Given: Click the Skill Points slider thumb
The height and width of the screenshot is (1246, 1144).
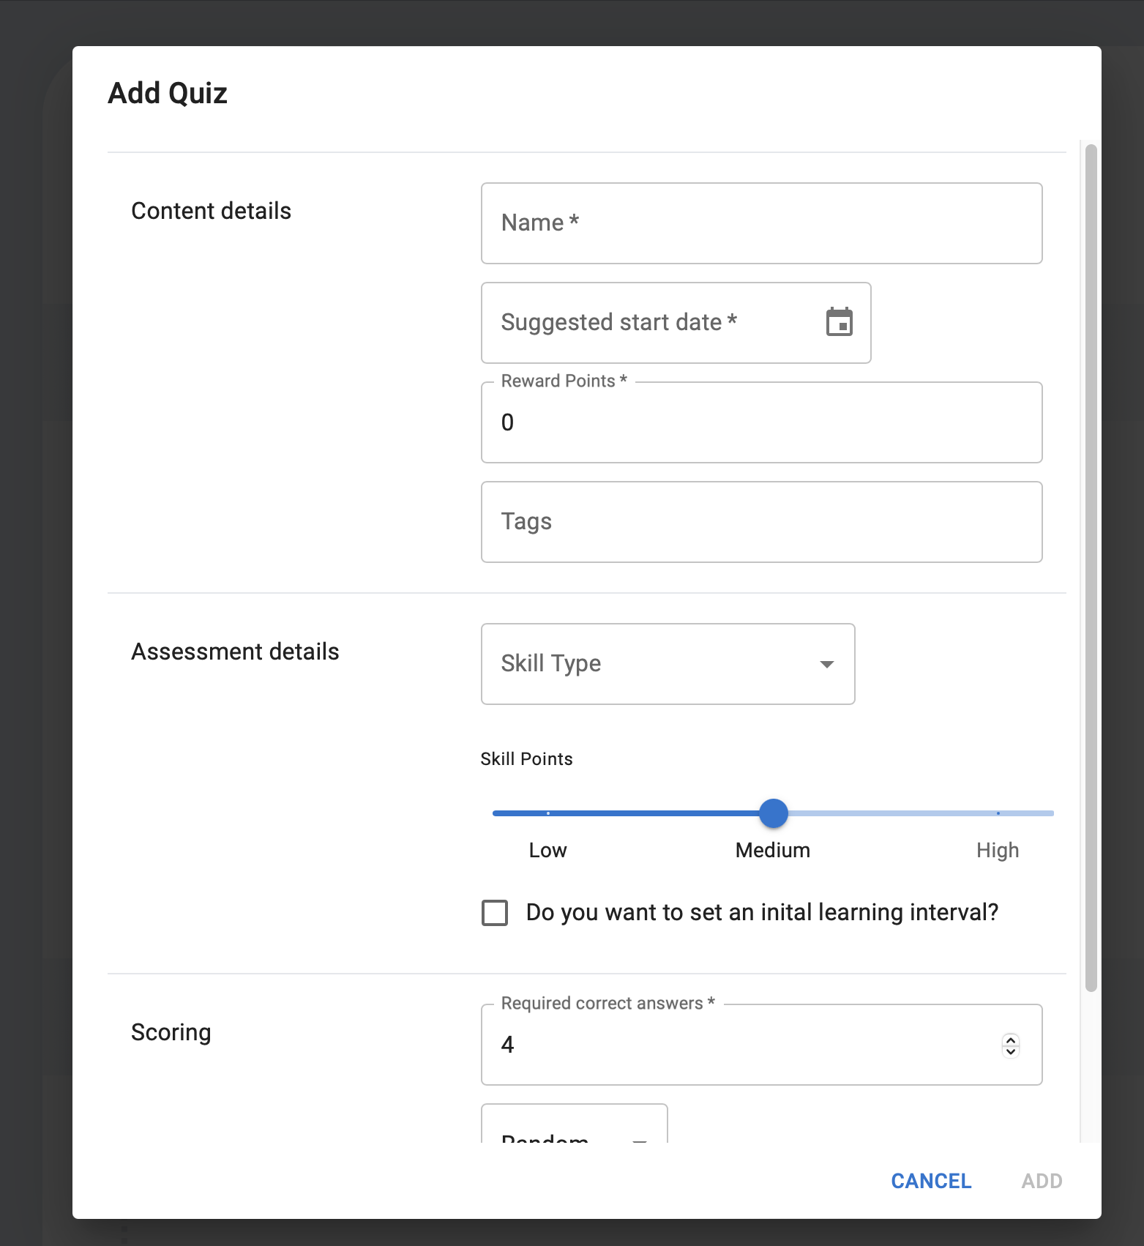Looking at the screenshot, I should (x=773, y=813).
